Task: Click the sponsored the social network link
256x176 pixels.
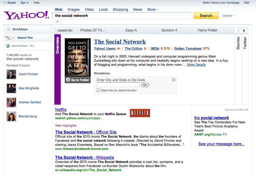Action: tap(211, 118)
